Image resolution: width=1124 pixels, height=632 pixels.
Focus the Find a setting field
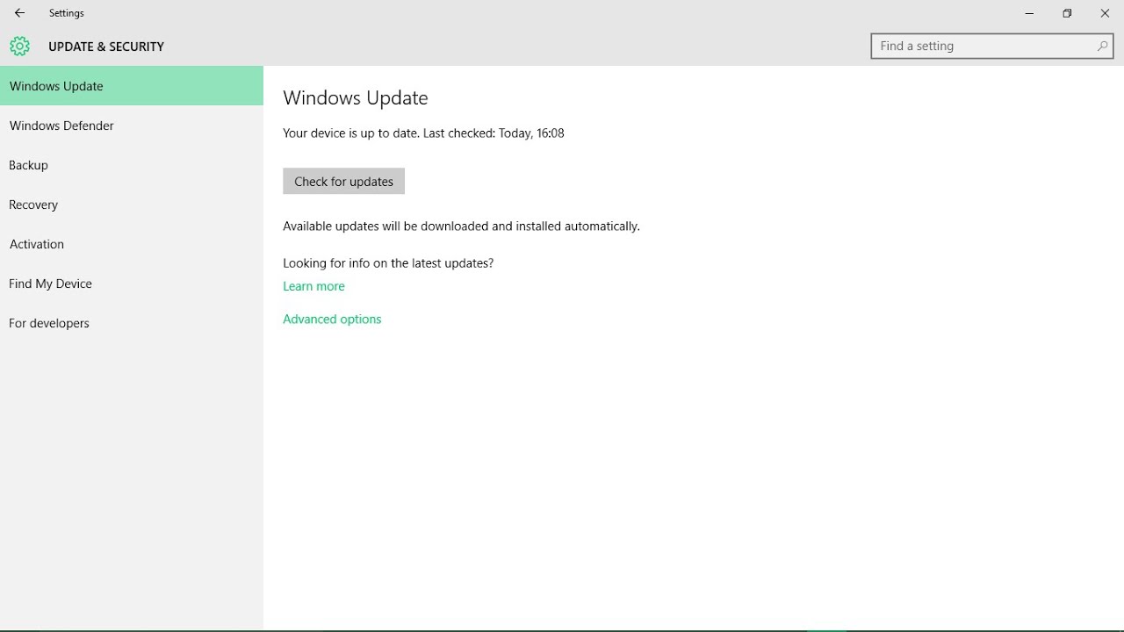tap(992, 46)
